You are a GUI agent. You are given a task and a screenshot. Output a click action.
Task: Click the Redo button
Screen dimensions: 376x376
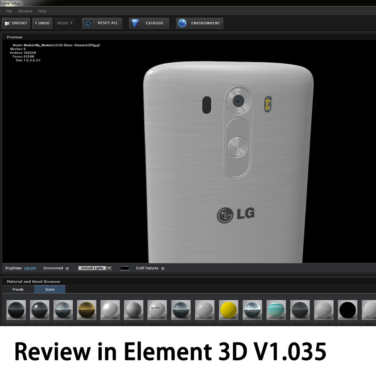tap(65, 23)
